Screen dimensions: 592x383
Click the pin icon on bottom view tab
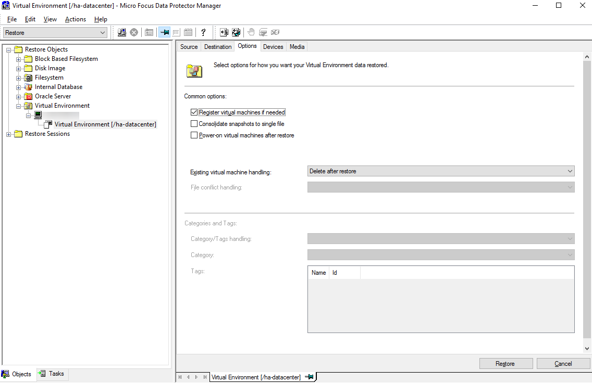coord(309,377)
